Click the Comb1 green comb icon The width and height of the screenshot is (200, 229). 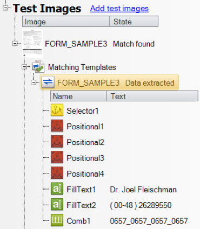pyautogui.click(x=57, y=220)
